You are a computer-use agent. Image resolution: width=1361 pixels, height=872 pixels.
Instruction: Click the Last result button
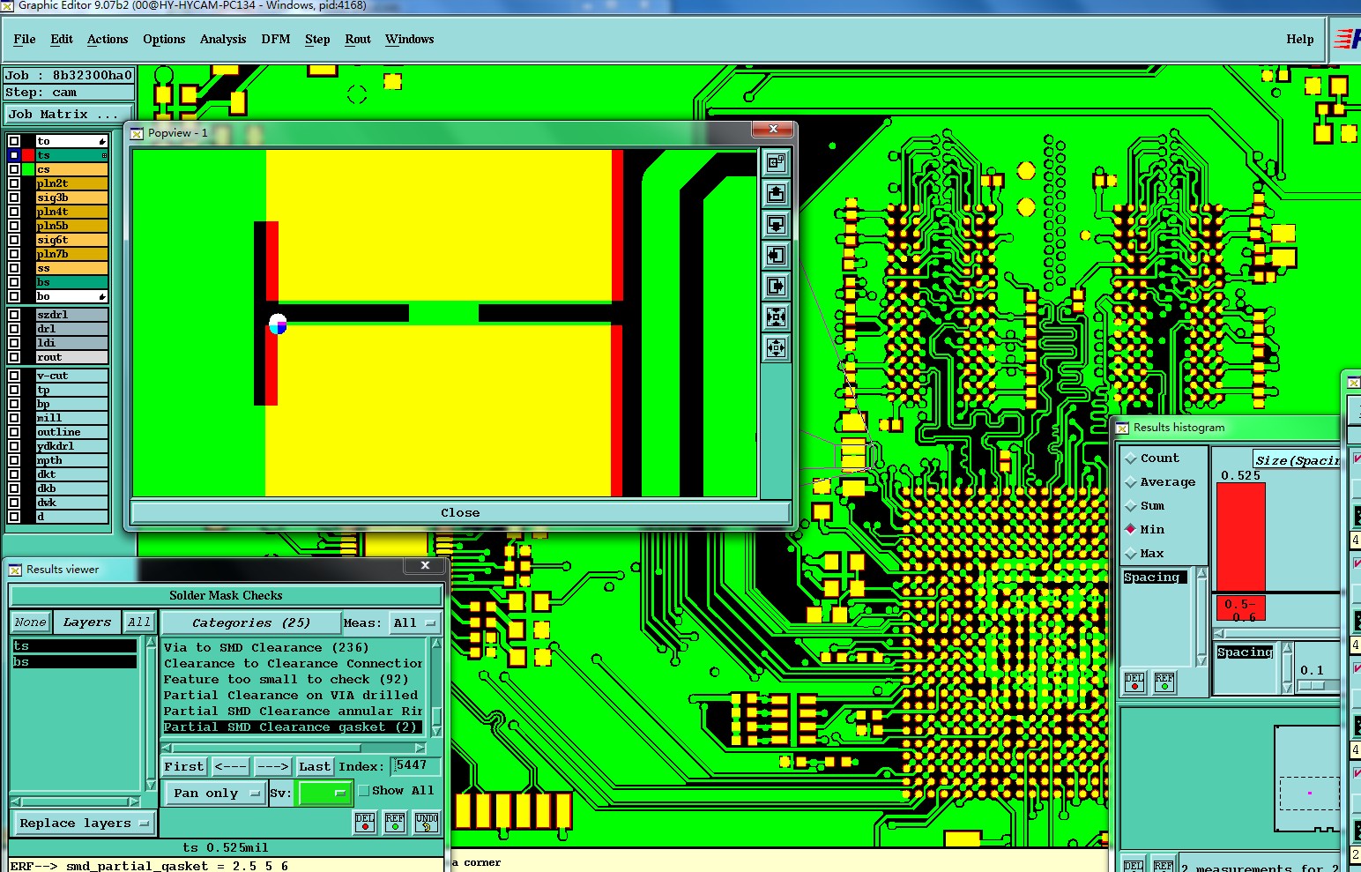click(x=315, y=766)
